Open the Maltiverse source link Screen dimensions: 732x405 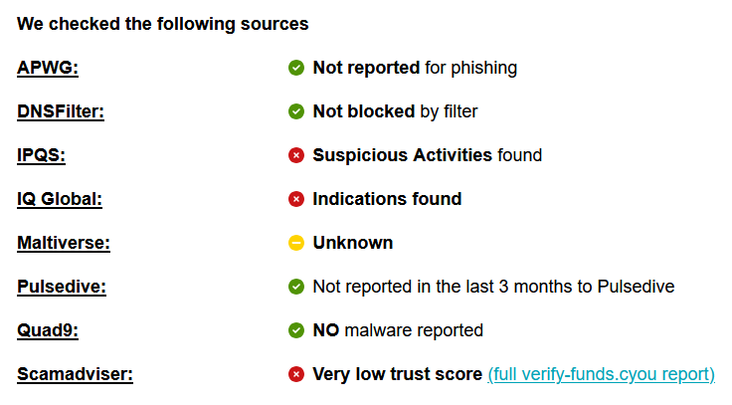pyautogui.click(x=64, y=243)
